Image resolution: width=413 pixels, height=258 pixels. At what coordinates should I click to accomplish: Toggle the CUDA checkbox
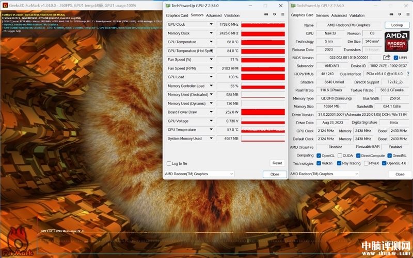coord(340,156)
